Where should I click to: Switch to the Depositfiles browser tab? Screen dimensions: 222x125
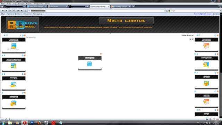tap(57, 7)
